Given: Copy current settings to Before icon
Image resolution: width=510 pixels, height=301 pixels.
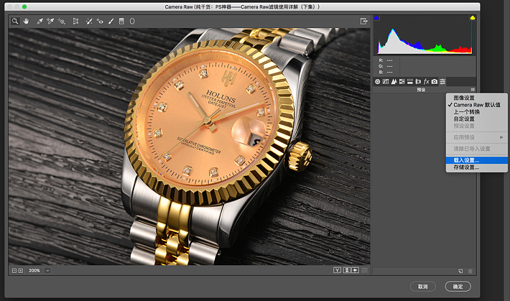Looking at the screenshot, I should point(355,270).
